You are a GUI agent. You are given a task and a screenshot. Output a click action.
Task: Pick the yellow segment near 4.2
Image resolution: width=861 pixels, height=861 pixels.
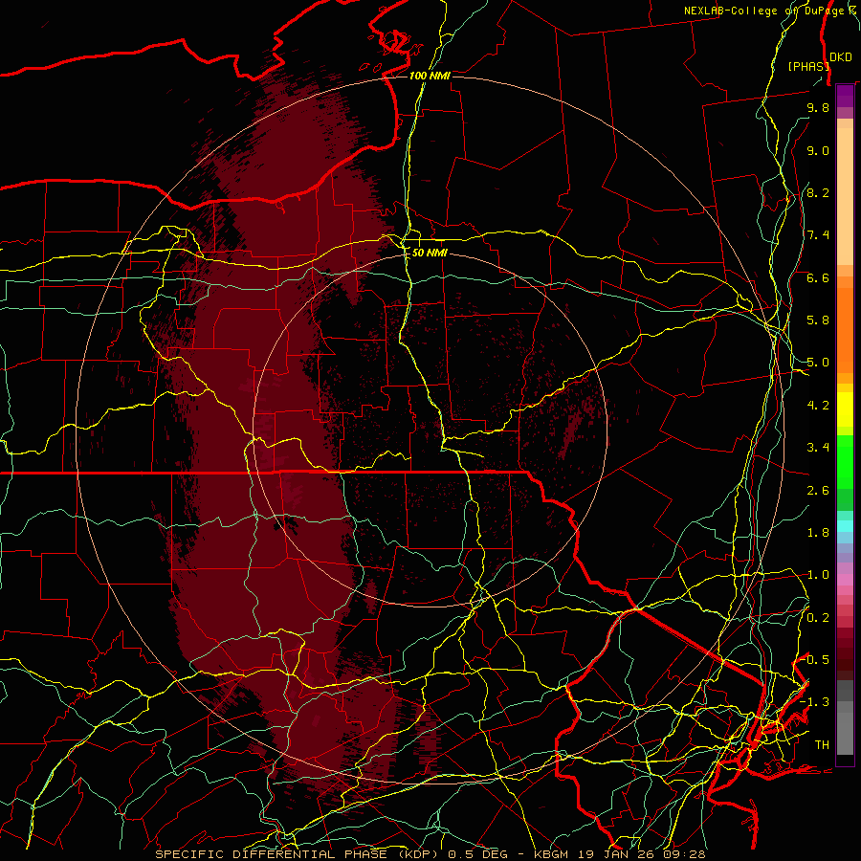click(x=845, y=409)
